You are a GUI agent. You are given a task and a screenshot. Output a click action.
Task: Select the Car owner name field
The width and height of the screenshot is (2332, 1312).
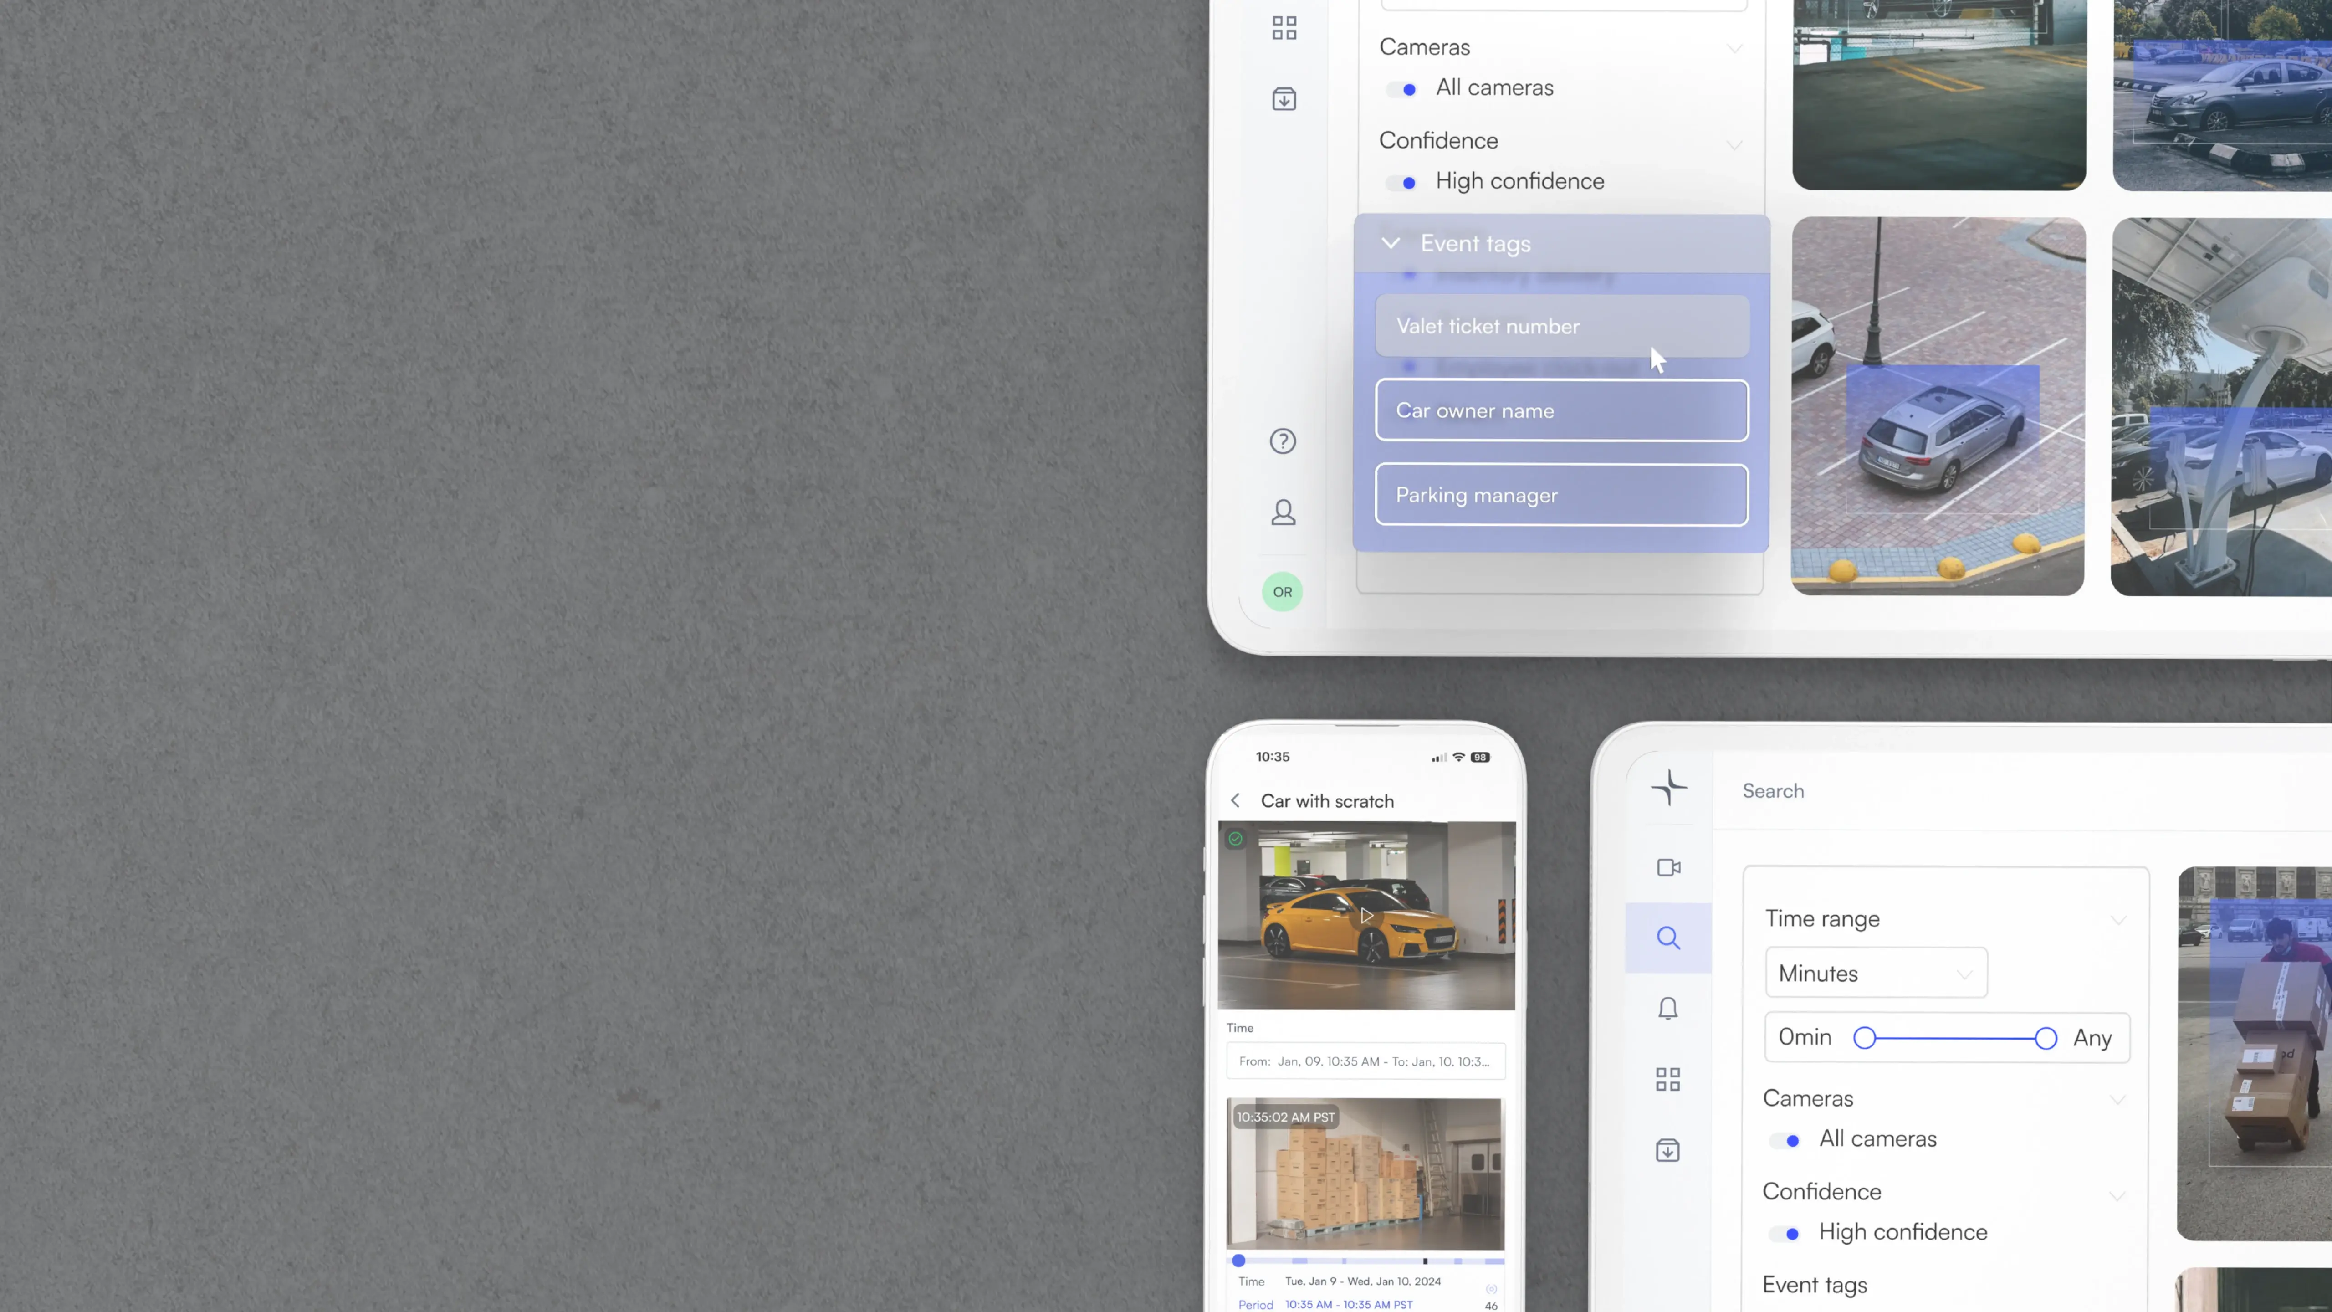(x=1562, y=410)
